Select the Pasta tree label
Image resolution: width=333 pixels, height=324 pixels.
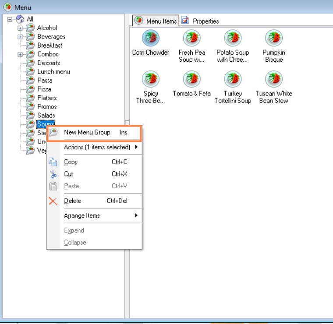(x=45, y=81)
